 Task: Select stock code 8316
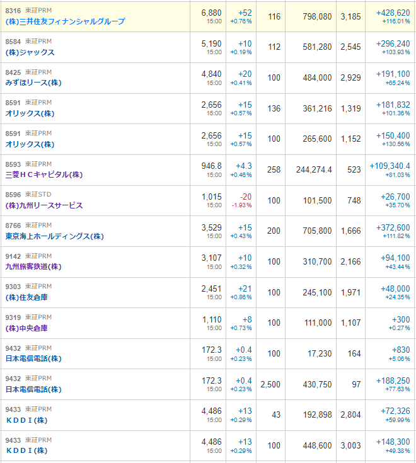pyautogui.click(x=13, y=11)
